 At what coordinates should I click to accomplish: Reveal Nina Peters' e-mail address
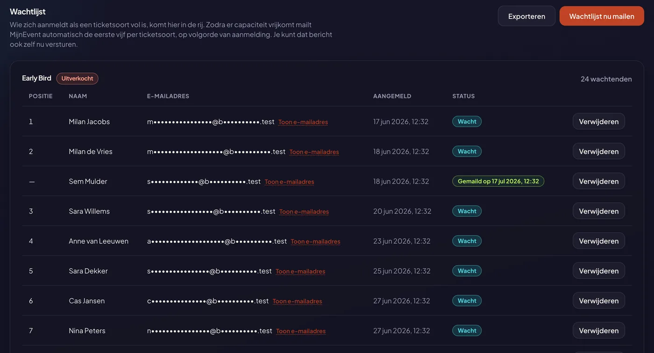tap(301, 331)
